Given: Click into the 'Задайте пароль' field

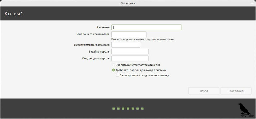Looking at the screenshot, I should pos(130,52).
